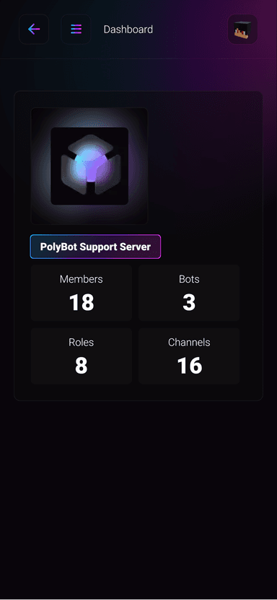The height and width of the screenshot is (600, 277).
Task: Select the Members label text
Action: coord(81,279)
